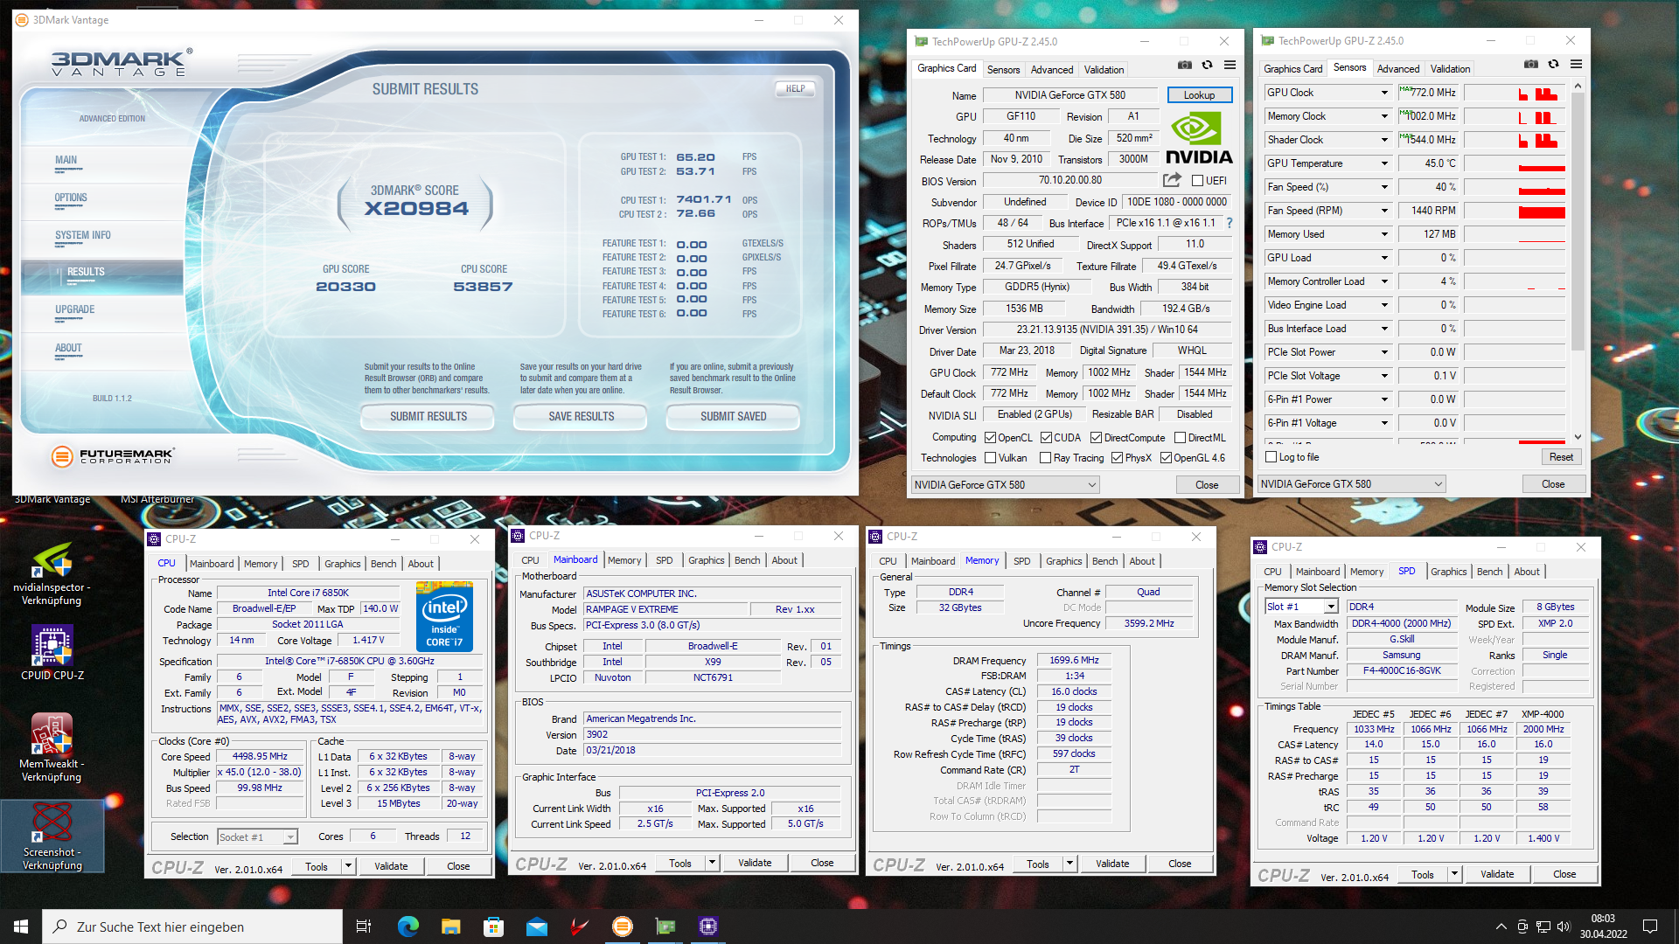Click the volume icon in system tray
The height and width of the screenshot is (944, 1679).
coord(1564,927)
